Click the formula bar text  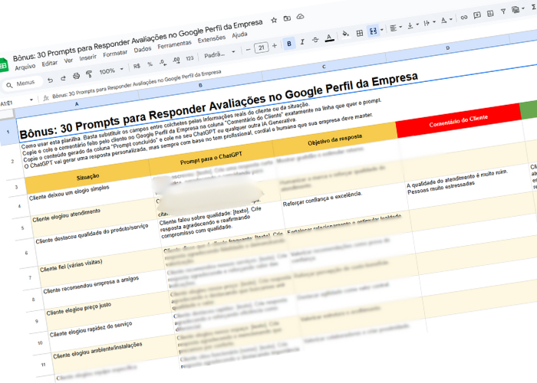pyautogui.click(x=137, y=83)
